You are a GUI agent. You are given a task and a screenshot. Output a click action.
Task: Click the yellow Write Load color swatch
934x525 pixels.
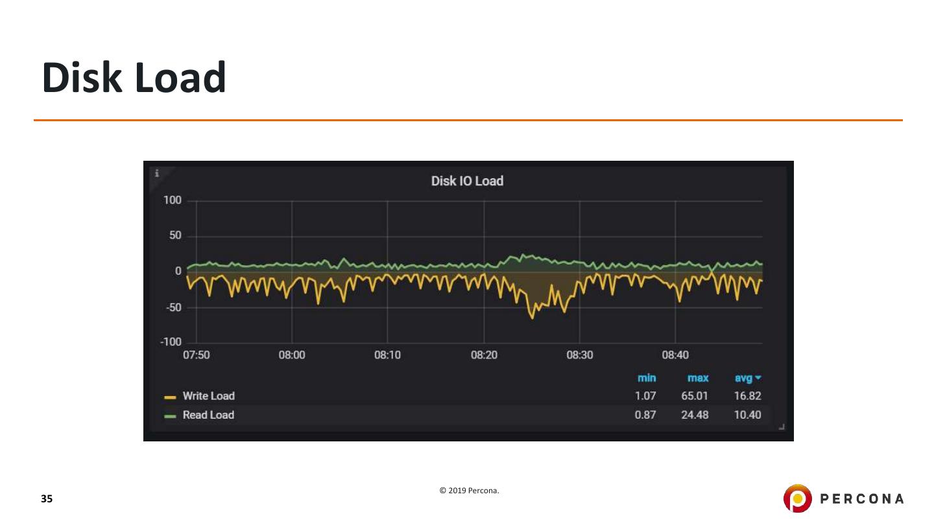click(171, 397)
